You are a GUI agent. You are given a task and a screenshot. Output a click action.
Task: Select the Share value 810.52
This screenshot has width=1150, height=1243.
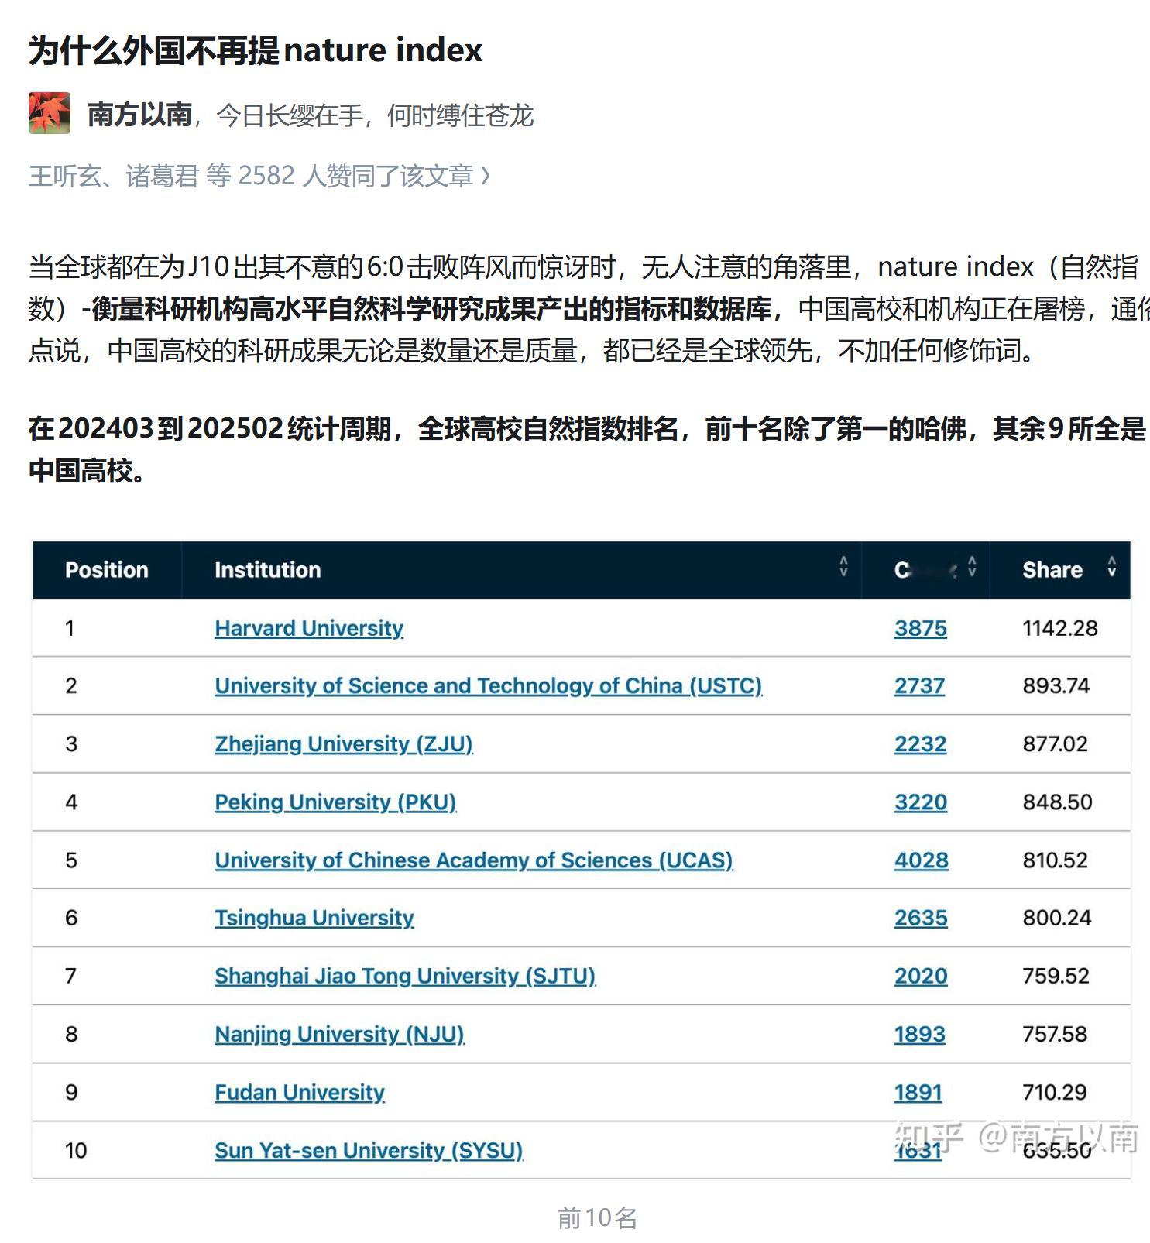pos(1055,860)
